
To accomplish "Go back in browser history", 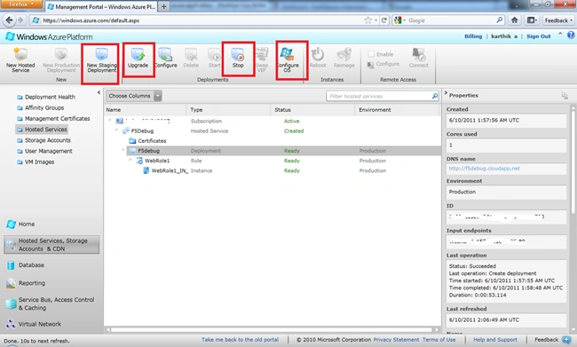I will tap(9, 20).
